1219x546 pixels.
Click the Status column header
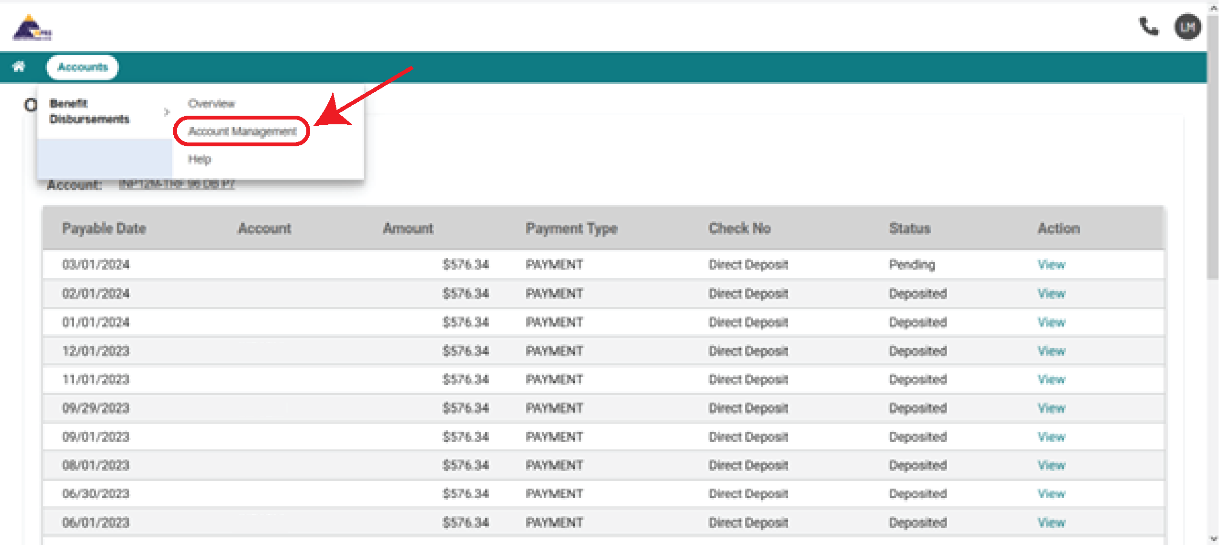[x=909, y=228]
